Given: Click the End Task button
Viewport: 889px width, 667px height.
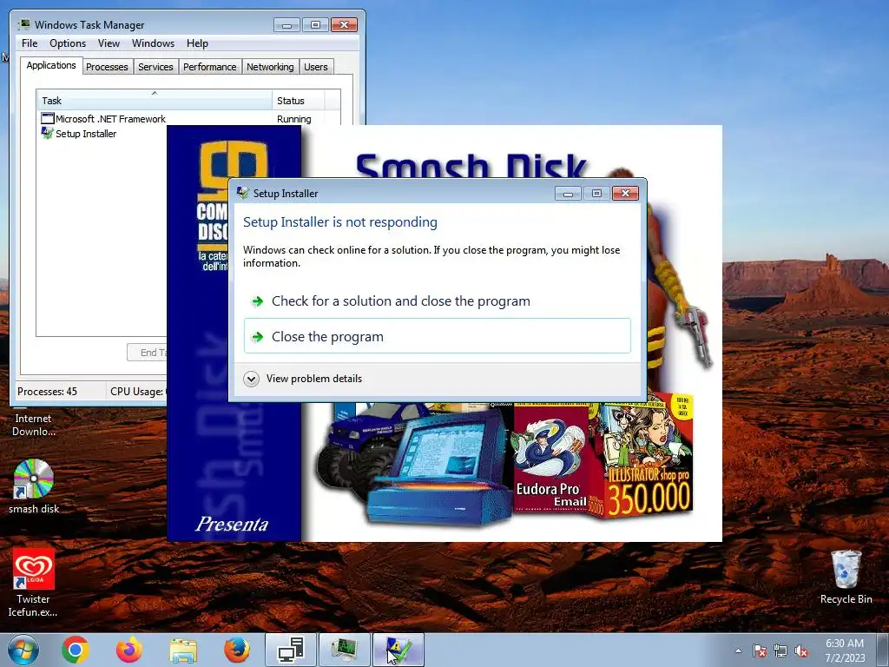Looking at the screenshot, I should 147,353.
